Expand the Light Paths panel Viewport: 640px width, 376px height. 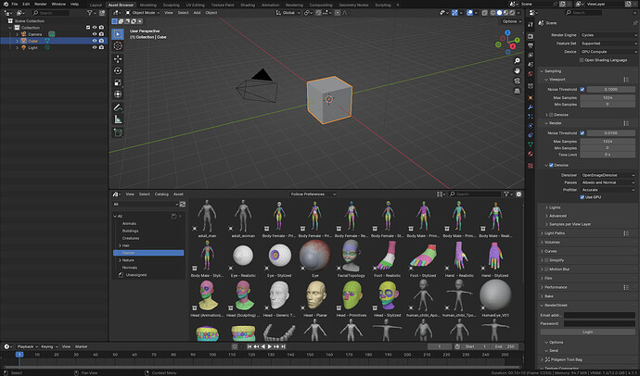tap(555, 233)
